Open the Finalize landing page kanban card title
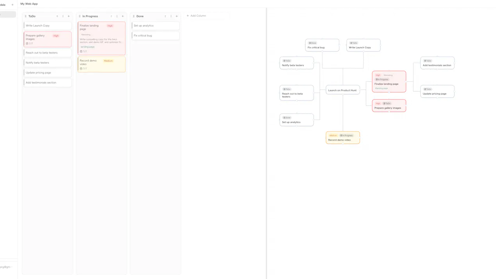 pyautogui.click(x=89, y=27)
